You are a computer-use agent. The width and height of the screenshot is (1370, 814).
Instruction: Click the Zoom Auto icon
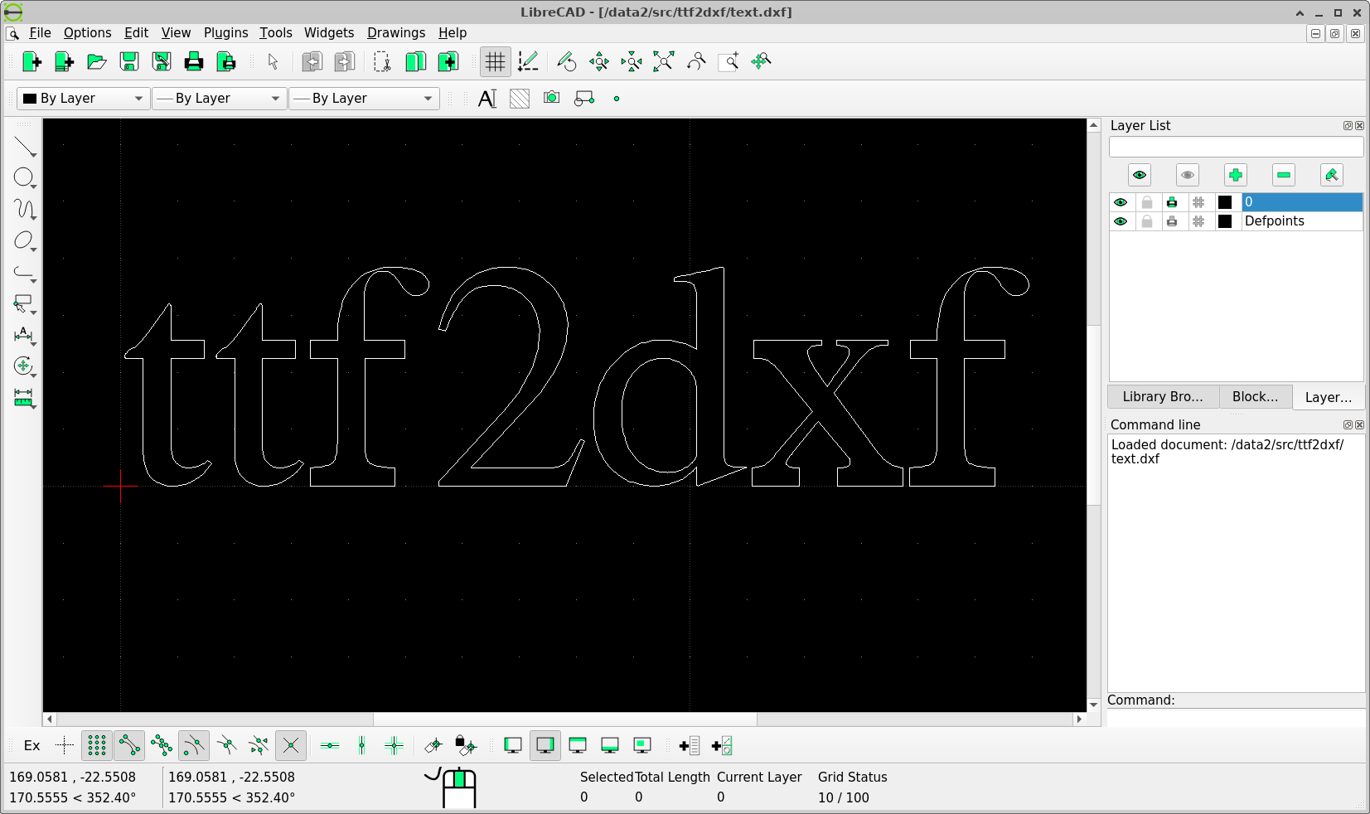663,61
